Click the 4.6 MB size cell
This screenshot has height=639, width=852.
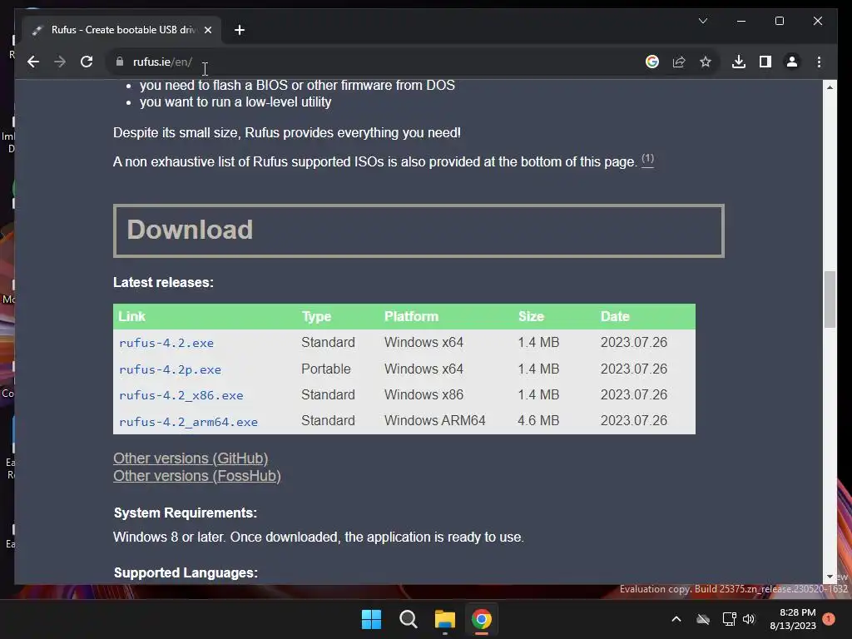(x=538, y=420)
